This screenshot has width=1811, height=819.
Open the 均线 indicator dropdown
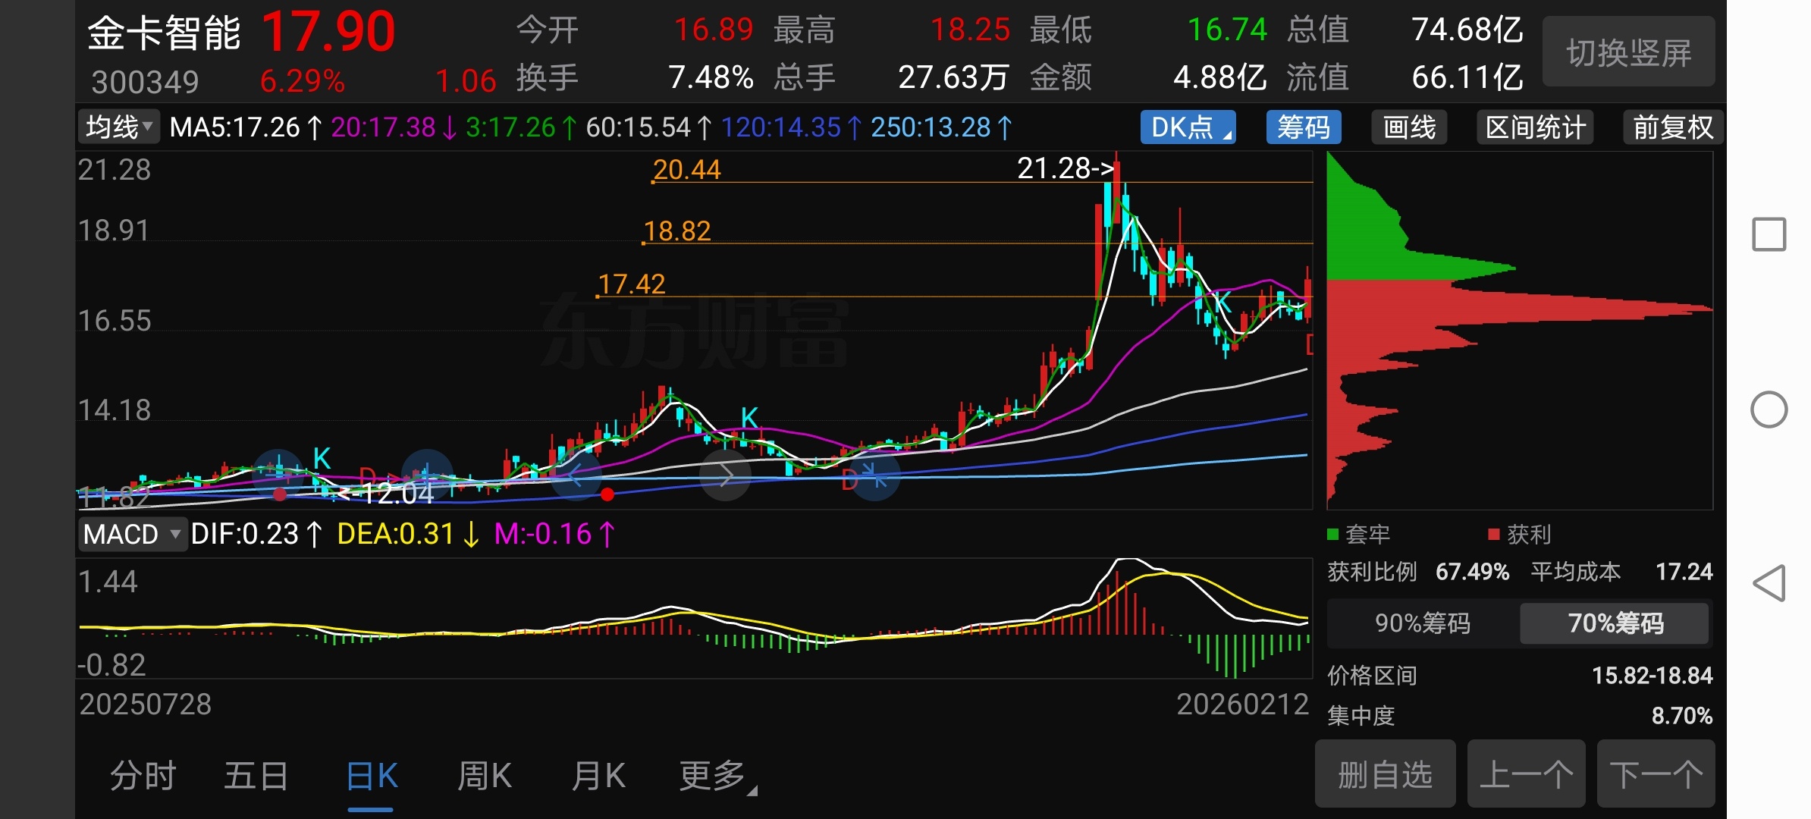119,127
